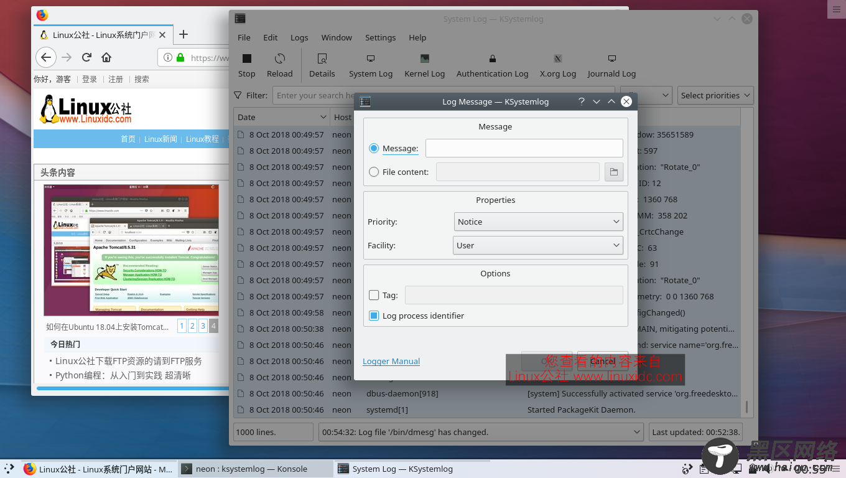Open the Authentication Log toolbar icon
The width and height of the screenshot is (846, 478).
492,65
